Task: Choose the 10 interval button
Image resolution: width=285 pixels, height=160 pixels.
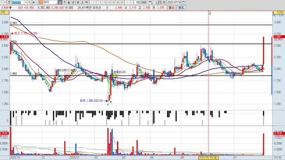Action: (x=104, y=2)
